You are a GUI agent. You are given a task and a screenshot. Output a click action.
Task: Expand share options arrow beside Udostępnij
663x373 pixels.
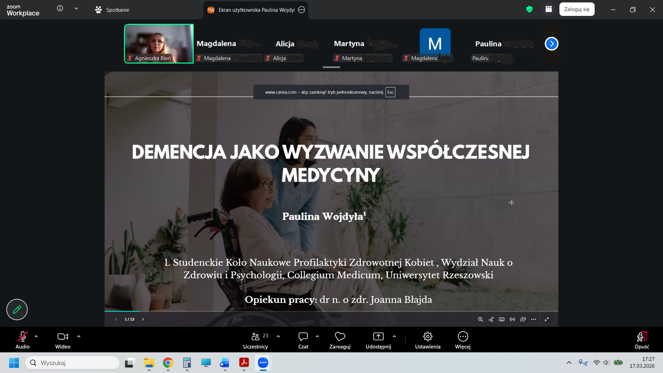point(394,336)
